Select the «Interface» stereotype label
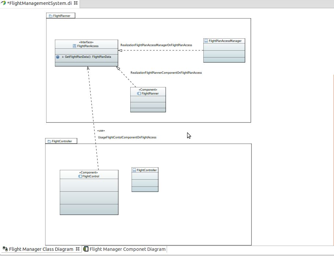This screenshot has width=334, height=256. [86, 42]
